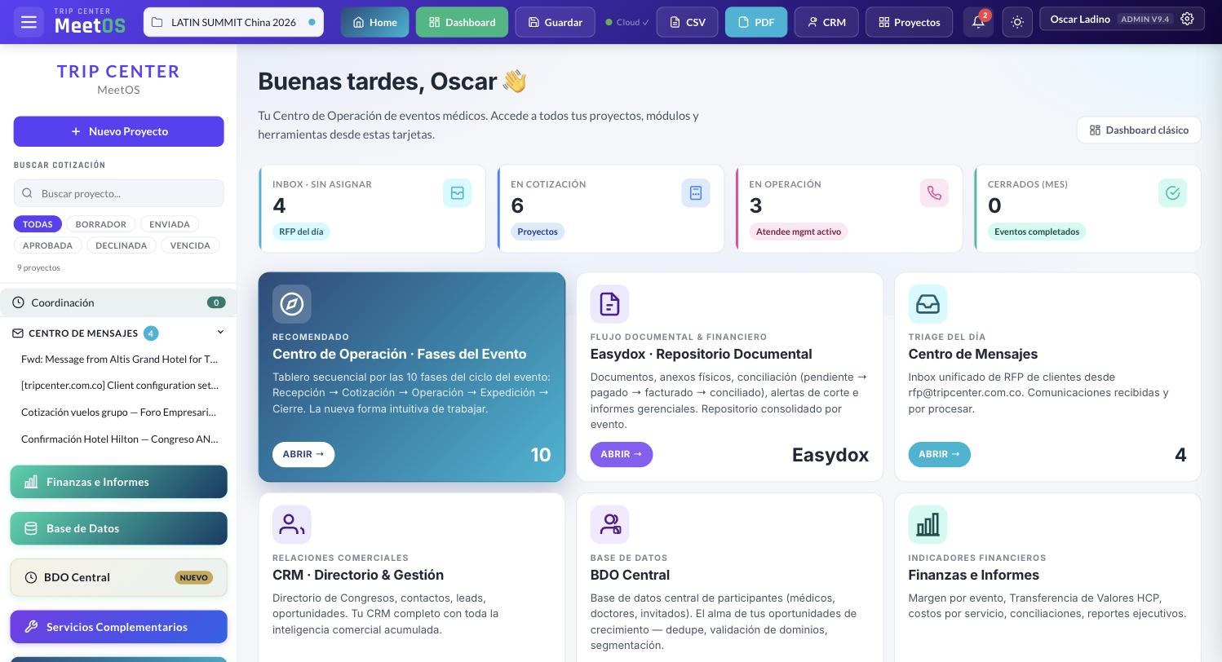
Task: Click the folder icon in the project selector
Action: (x=157, y=22)
